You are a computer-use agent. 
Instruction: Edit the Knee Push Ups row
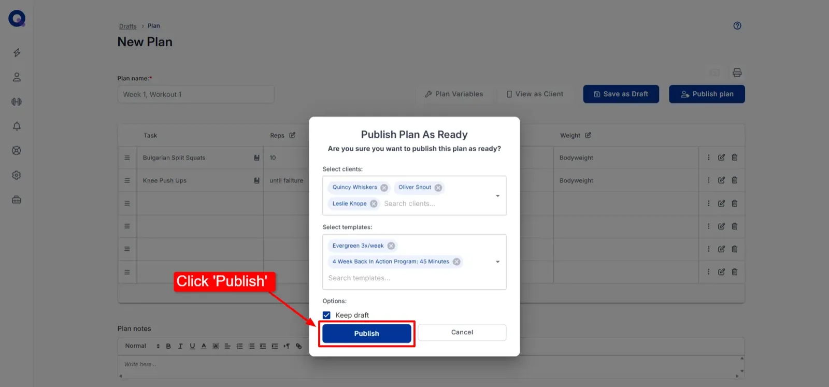coord(721,180)
